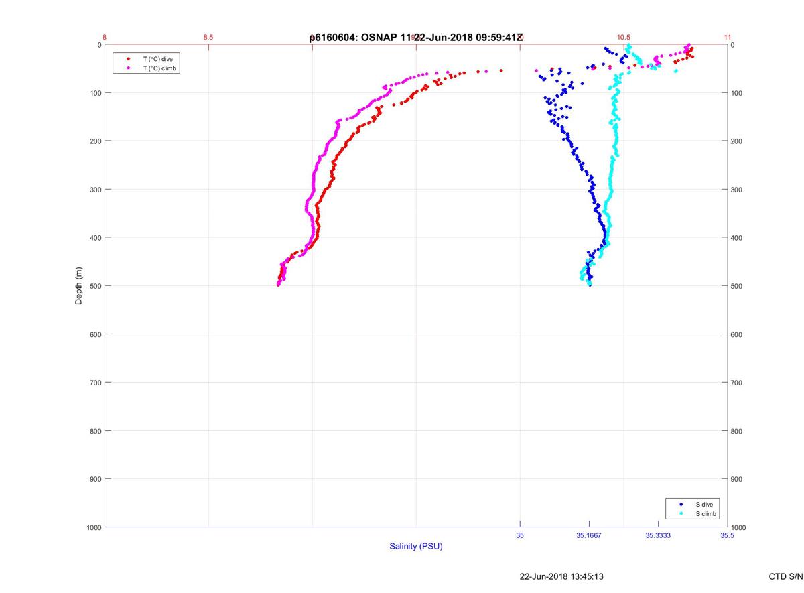Click the right depth tick label '300'
Viewport: 804px width, 593px height.
[x=737, y=190]
